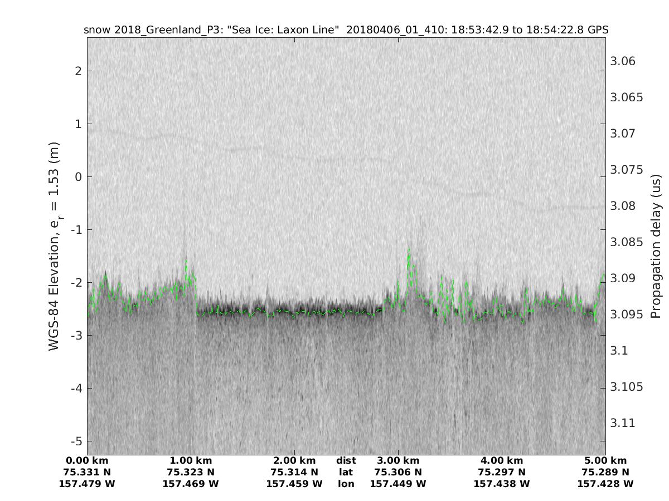Select the 0.00 km x-axis tick label
Viewport: 669px width, 501px height.
coord(87,460)
